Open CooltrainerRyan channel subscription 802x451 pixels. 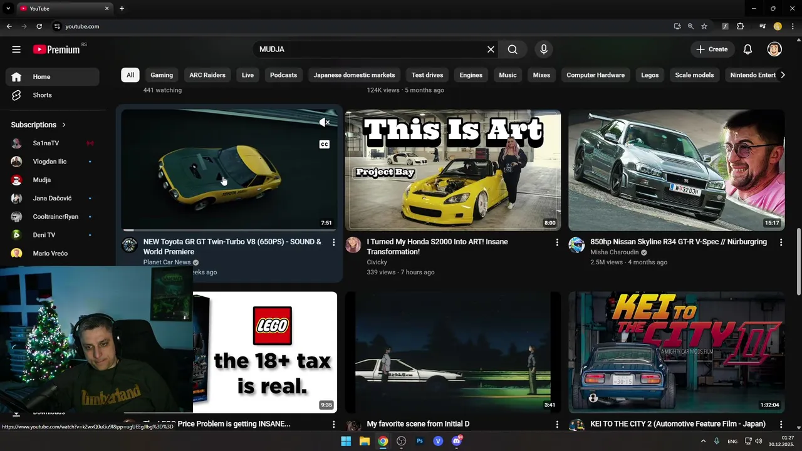[53, 217]
